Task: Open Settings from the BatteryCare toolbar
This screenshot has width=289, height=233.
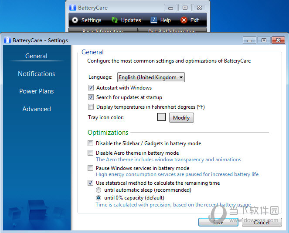Action: click(87, 20)
